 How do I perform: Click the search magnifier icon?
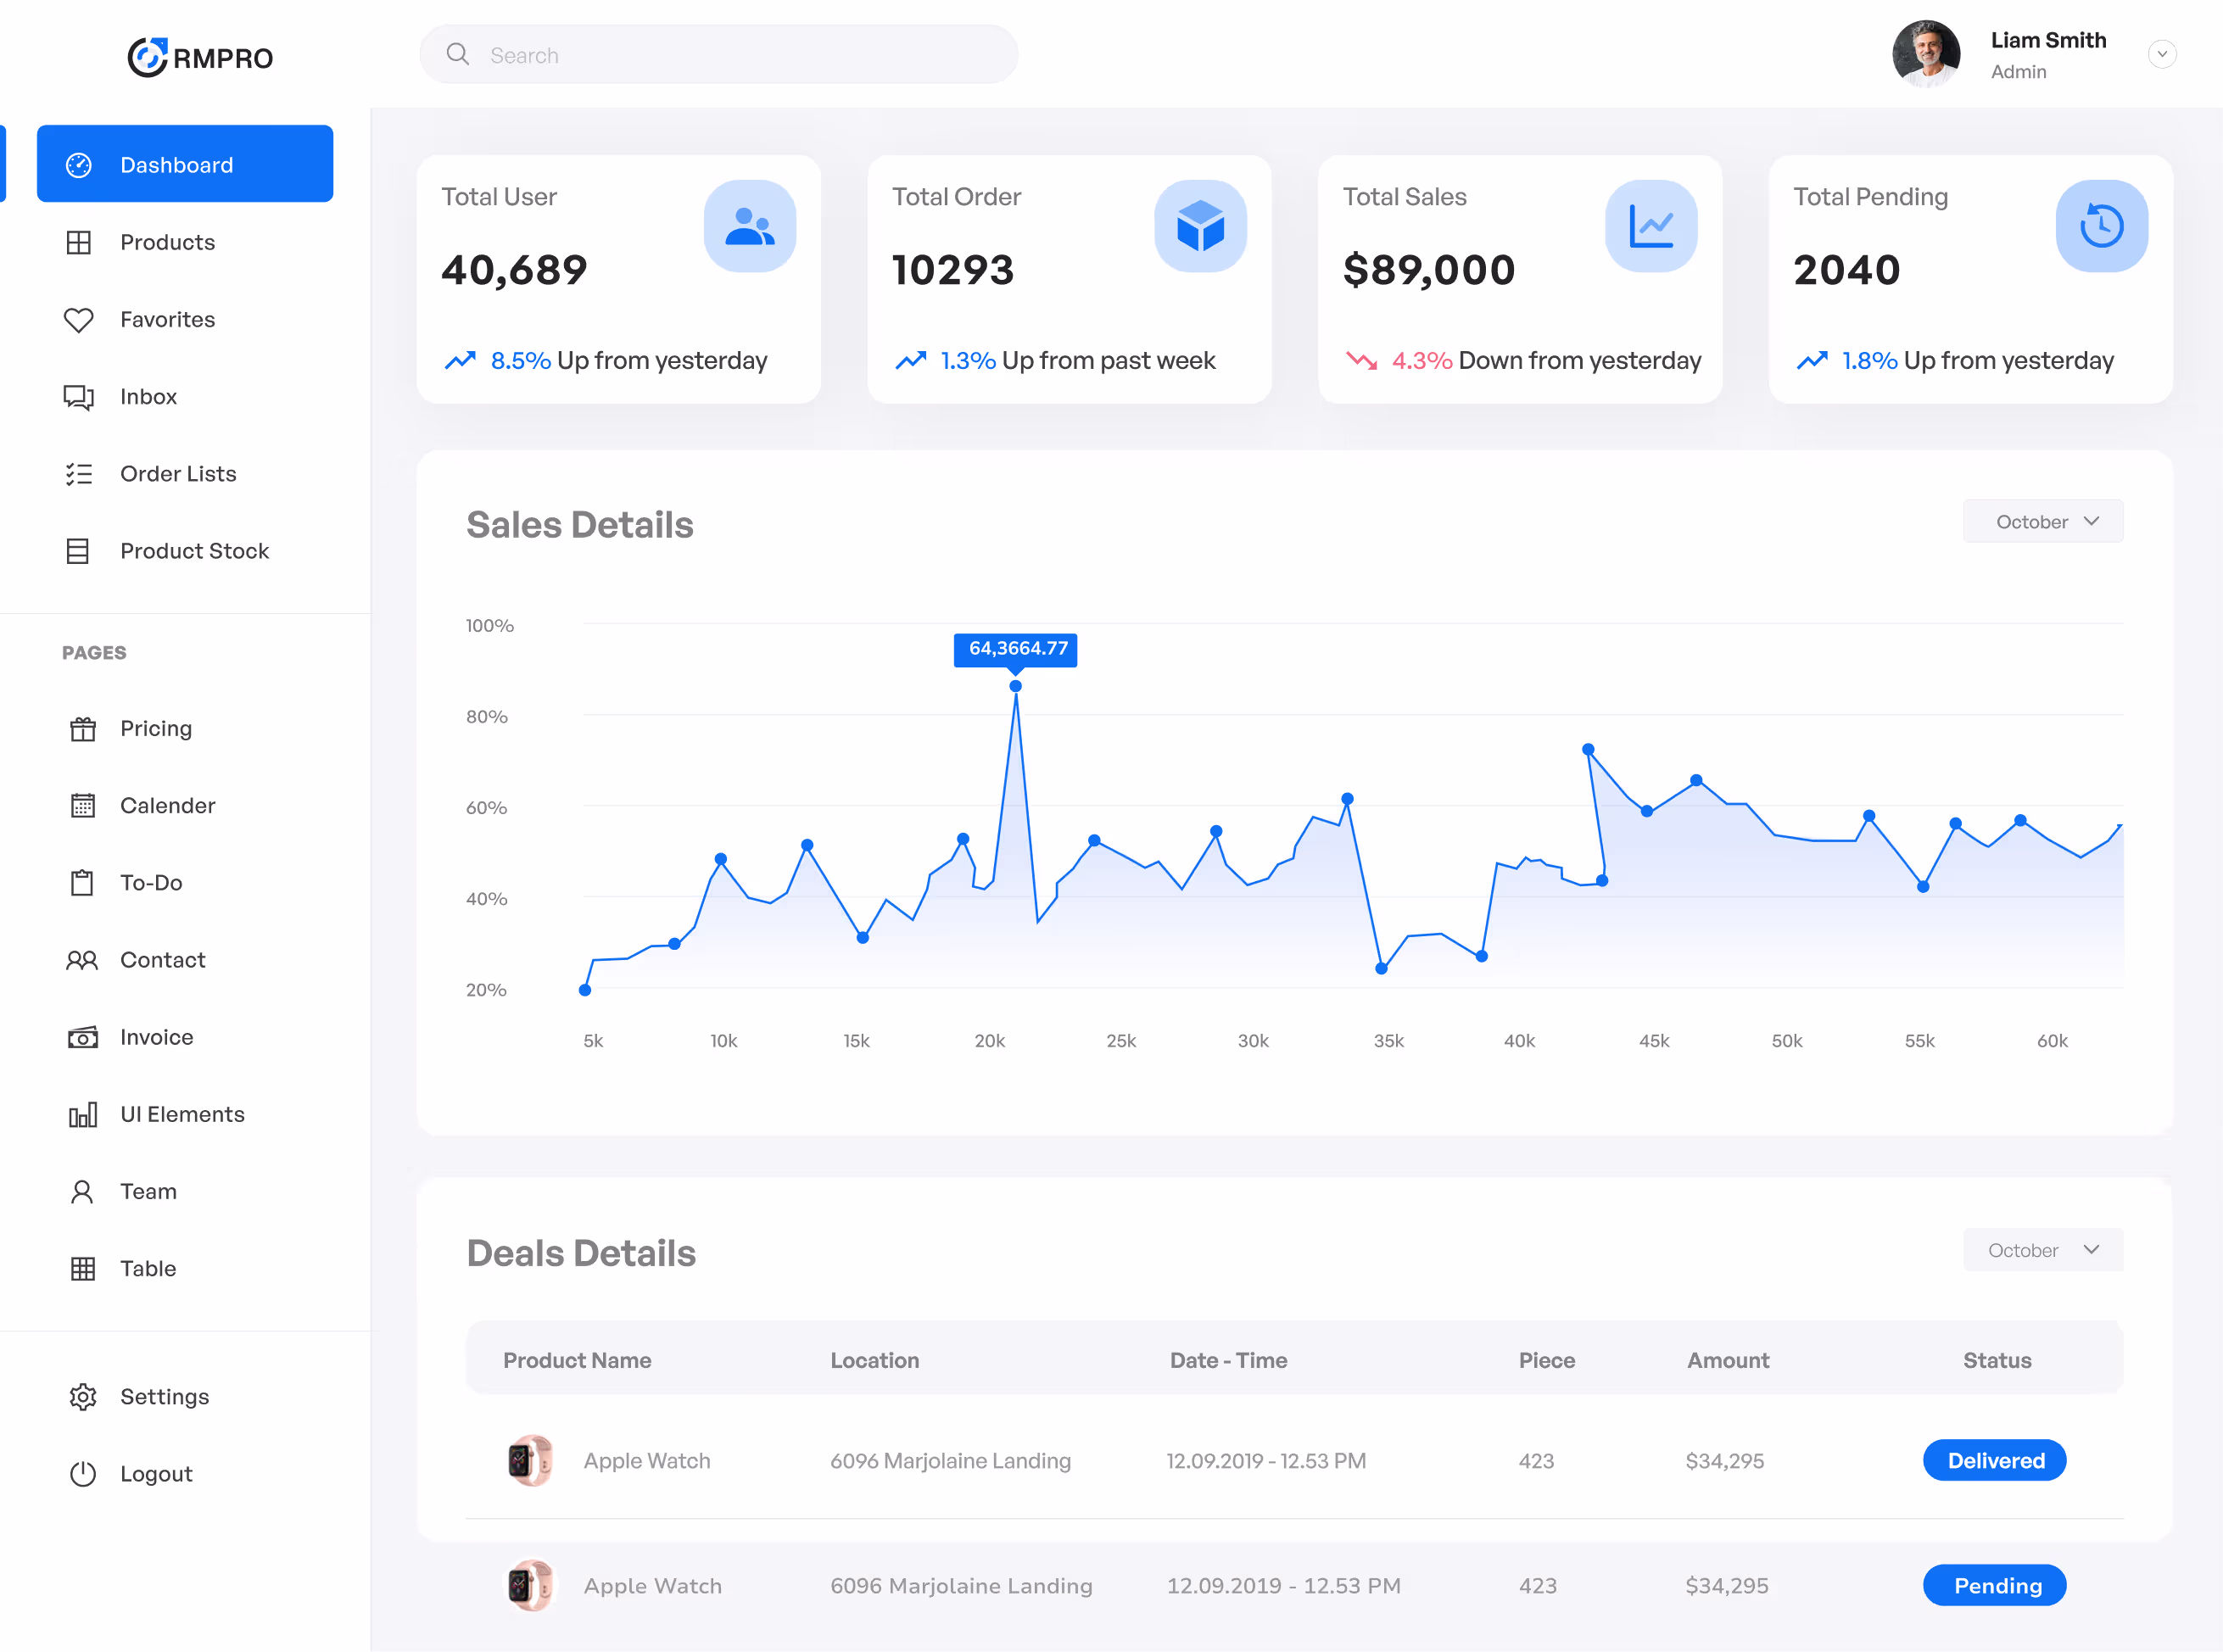tap(458, 54)
